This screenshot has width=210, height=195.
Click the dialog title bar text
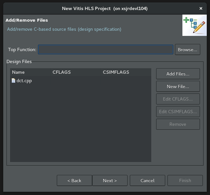point(105,8)
